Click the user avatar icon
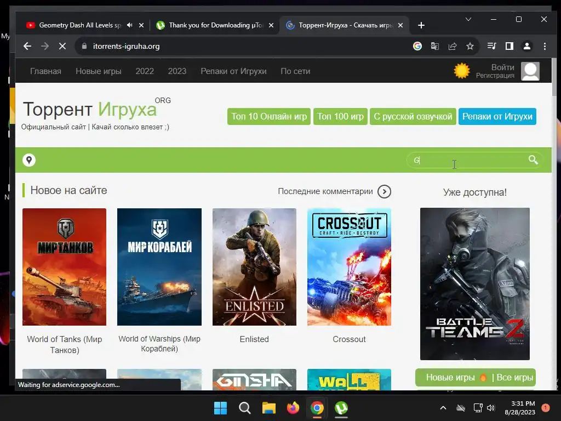This screenshot has width=561, height=421. pyautogui.click(x=530, y=71)
